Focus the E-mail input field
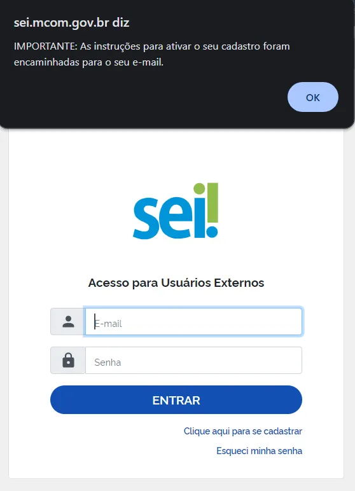The width and height of the screenshot is (355, 491). [193, 322]
